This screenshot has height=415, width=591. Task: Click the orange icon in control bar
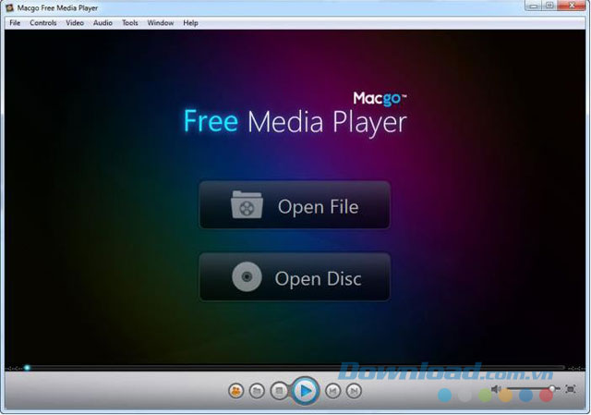(235, 392)
